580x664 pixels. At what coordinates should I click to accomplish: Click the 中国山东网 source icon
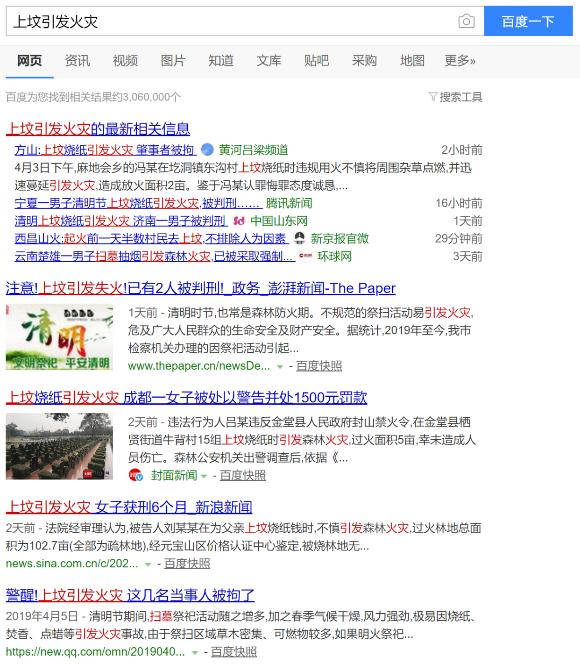click(239, 221)
